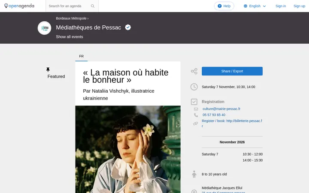Click the Registration checkbox icon

pos(194,102)
